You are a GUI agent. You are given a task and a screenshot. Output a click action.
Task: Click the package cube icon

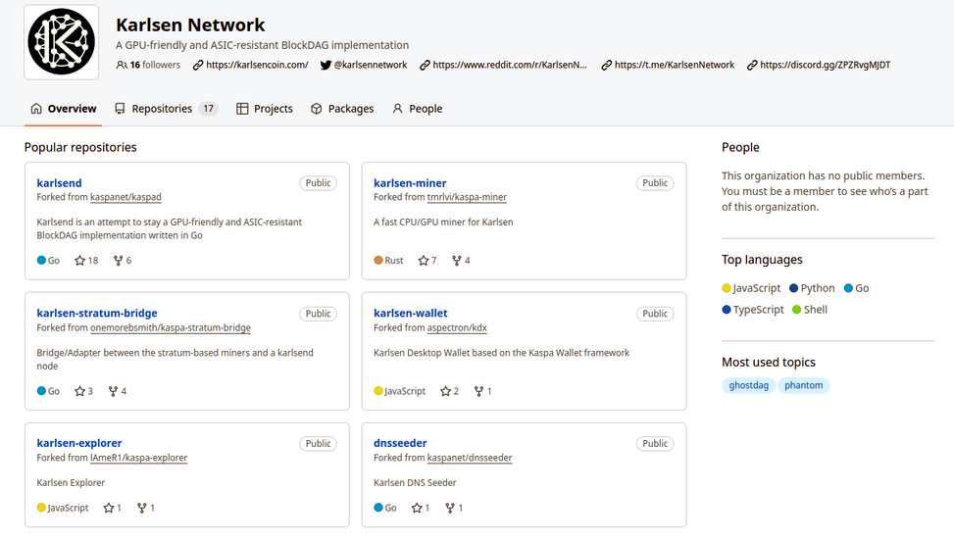(x=317, y=109)
